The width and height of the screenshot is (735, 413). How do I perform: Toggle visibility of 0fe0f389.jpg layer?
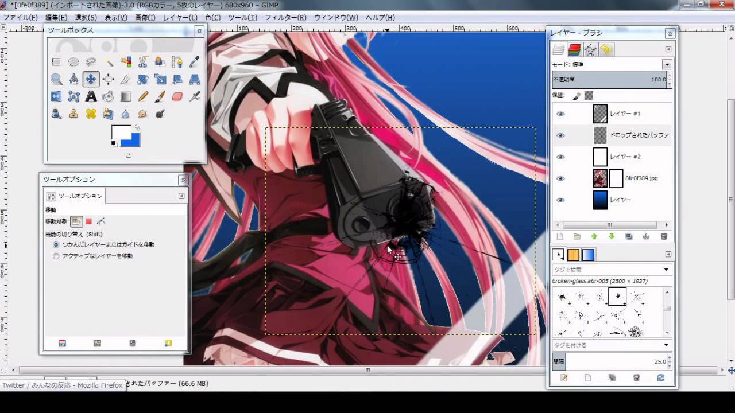[560, 178]
